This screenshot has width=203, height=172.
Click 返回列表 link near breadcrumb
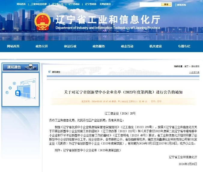tap(194, 72)
